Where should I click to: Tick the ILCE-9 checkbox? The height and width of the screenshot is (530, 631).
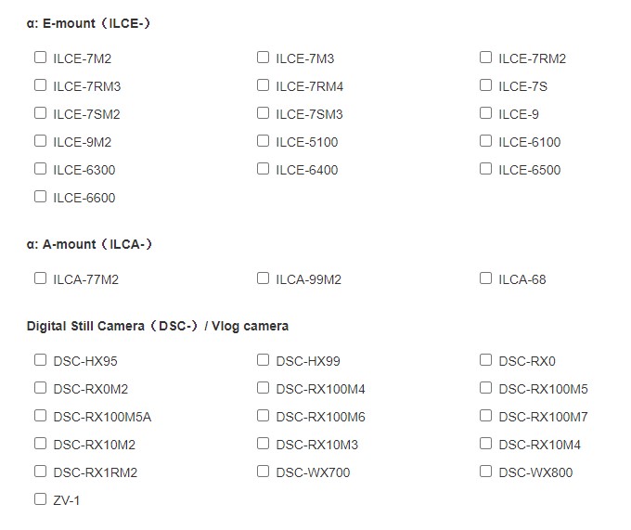pyautogui.click(x=485, y=113)
